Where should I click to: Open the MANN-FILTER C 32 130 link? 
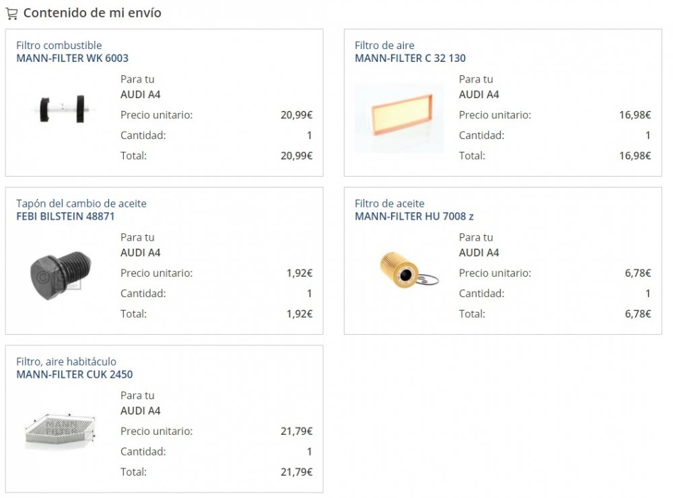[x=410, y=58]
